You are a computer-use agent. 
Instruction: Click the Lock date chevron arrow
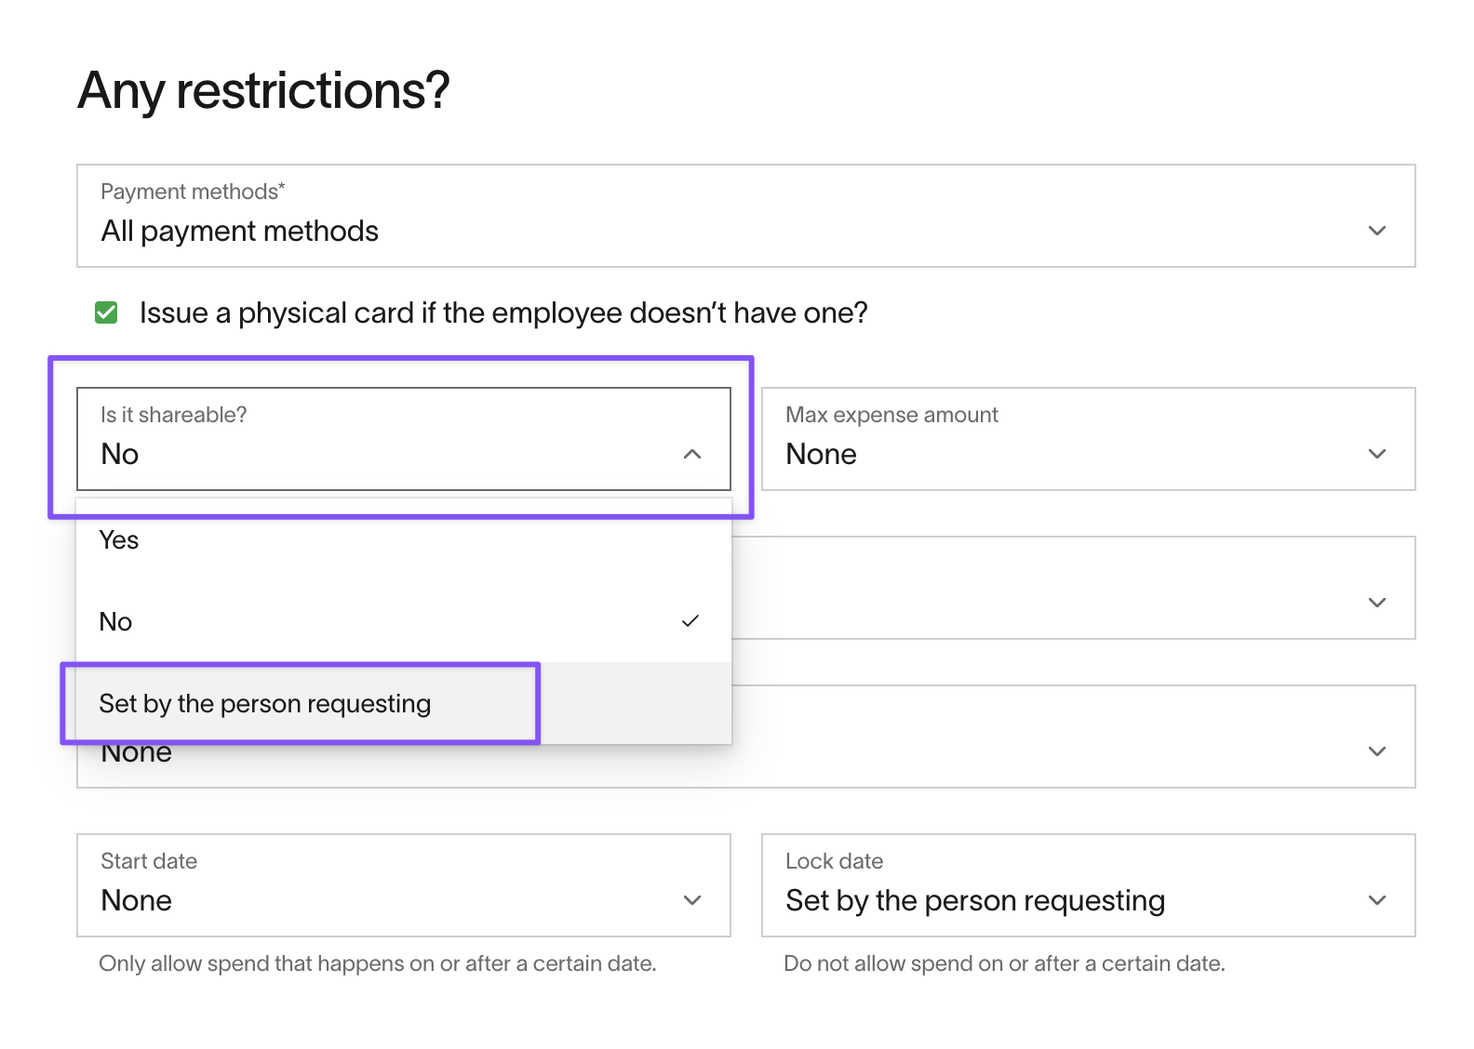[x=1377, y=900]
